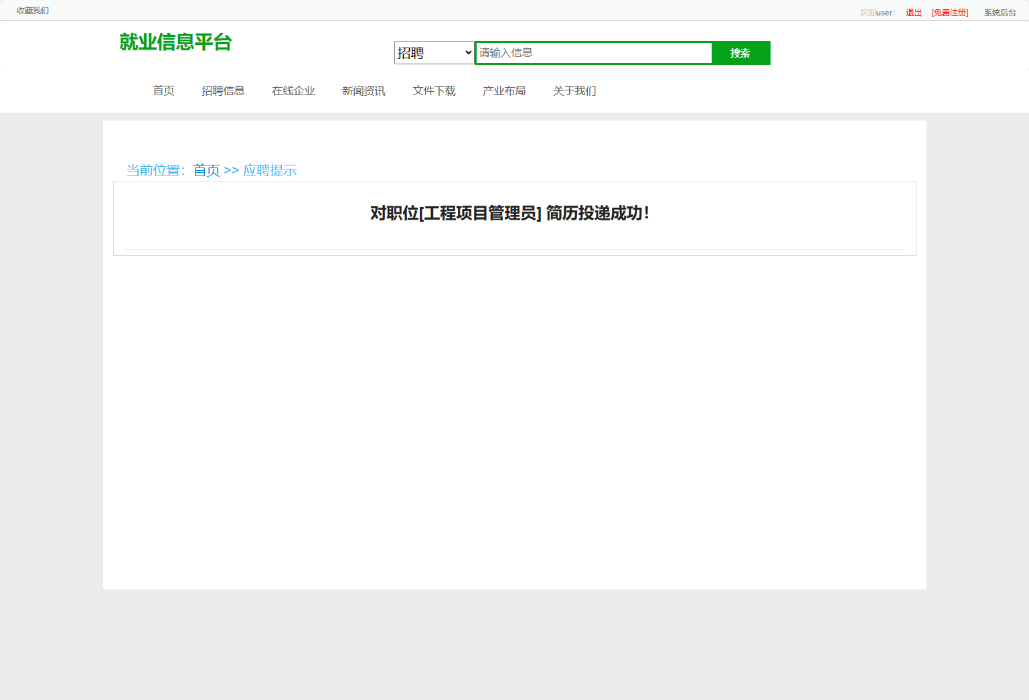
Task: Expand the search type selector arrow
Action: click(467, 52)
